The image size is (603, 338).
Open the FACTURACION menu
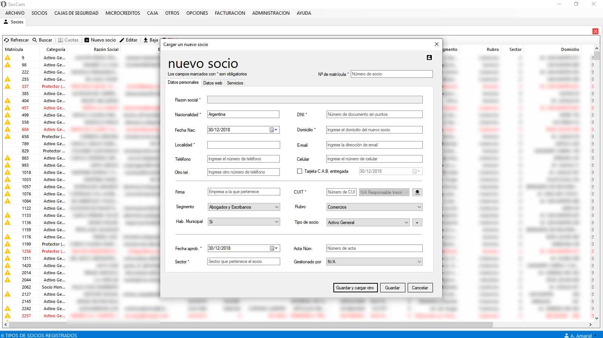pos(230,13)
